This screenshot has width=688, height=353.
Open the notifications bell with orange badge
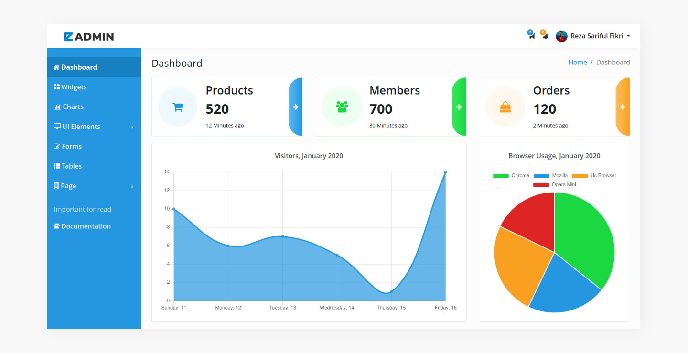click(544, 35)
